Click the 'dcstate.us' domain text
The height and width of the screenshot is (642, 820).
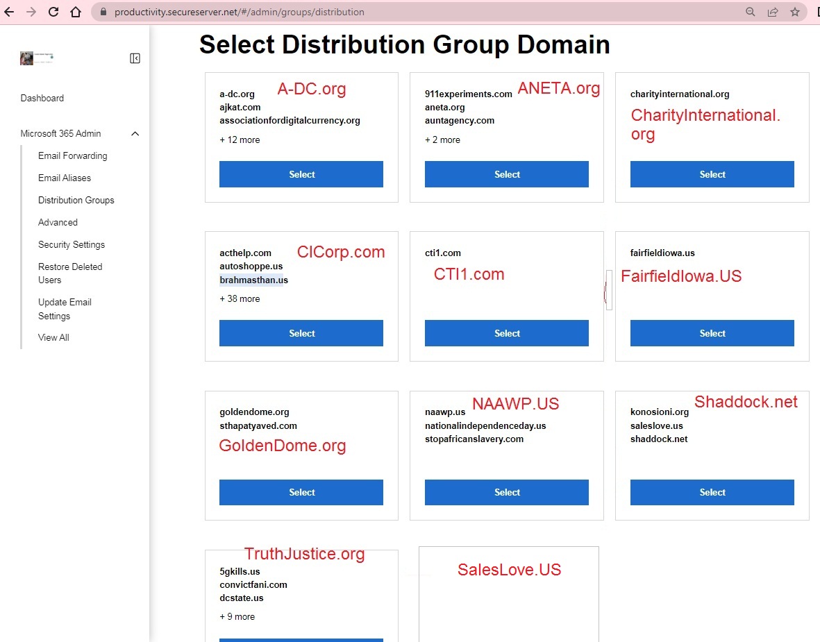point(242,598)
